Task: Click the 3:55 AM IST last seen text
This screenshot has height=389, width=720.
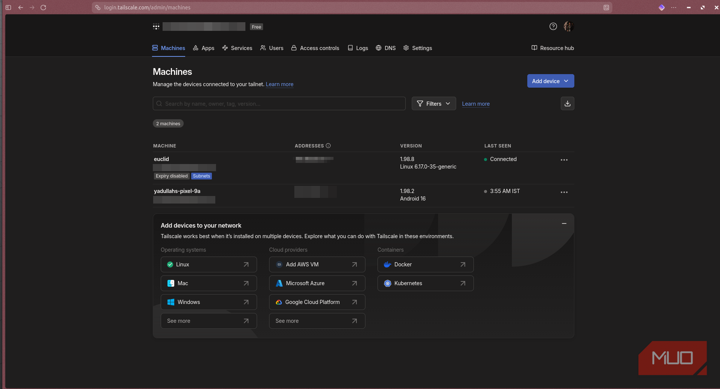Action: click(x=505, y=191)
